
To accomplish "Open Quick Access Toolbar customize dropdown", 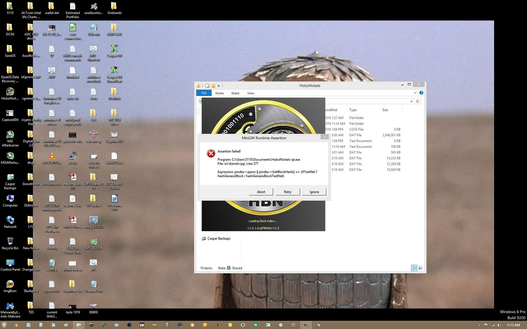I will coord(219,86).
